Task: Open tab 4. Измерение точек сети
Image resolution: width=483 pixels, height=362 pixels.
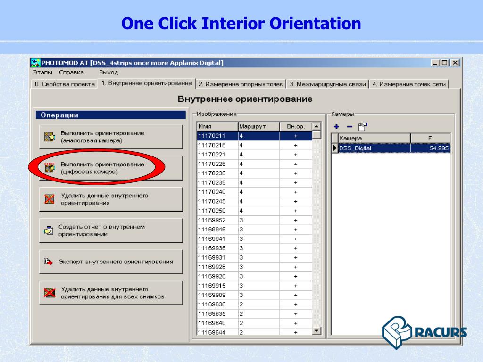Action: (x=409, y=84)
